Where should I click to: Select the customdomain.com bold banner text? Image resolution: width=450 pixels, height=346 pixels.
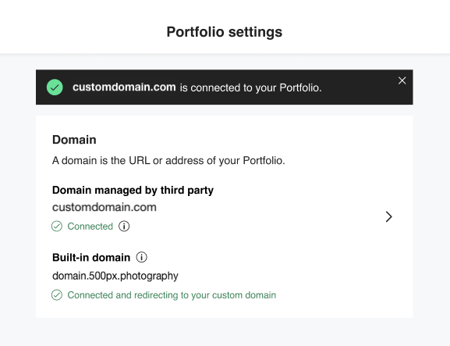[124, 87]
